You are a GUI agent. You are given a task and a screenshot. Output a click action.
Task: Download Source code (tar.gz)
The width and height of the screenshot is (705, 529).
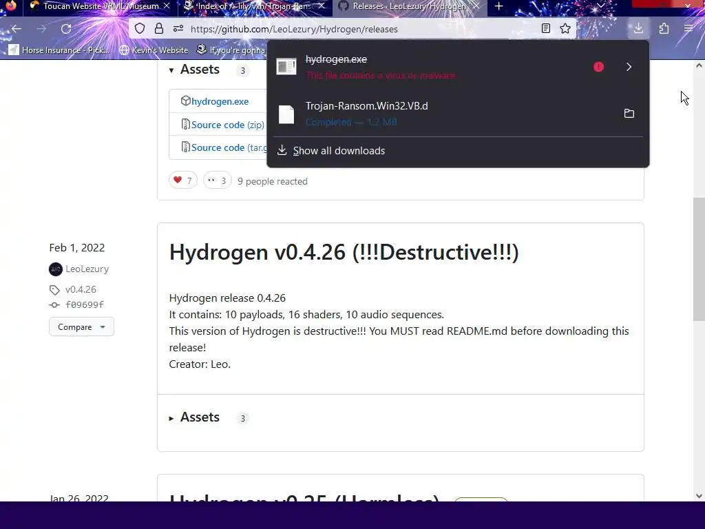tap(229, 147)
